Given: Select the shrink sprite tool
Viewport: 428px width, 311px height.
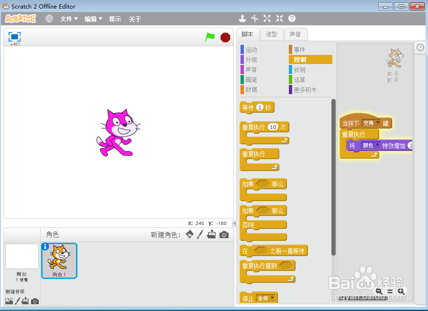Looking at the screenshot, I should (x=279, y=19).
